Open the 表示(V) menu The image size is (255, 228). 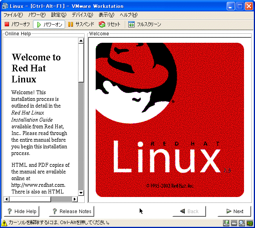[107, 15]
